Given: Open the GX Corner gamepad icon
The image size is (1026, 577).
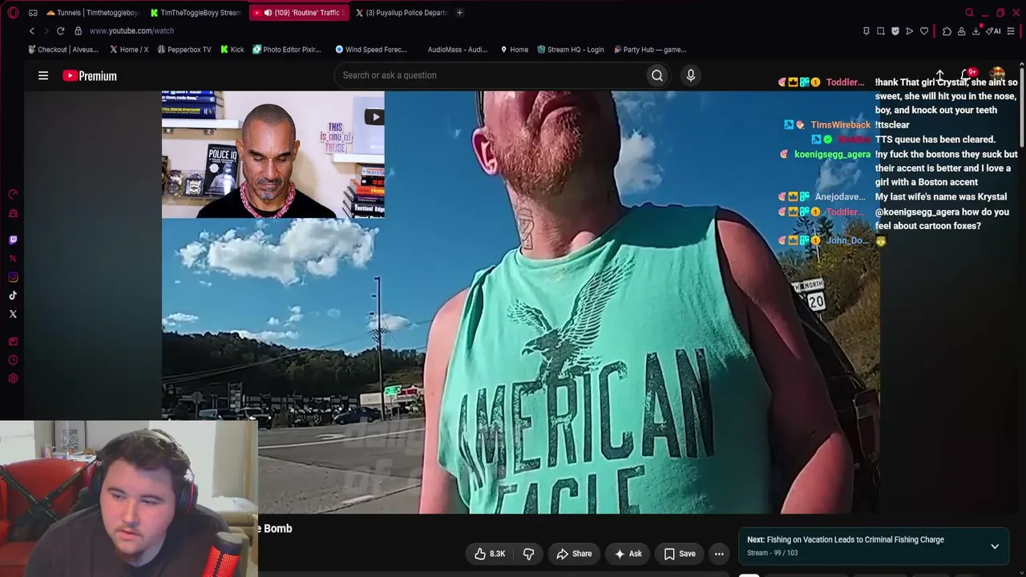Looking at the screenshot, I should click(33, 13).
